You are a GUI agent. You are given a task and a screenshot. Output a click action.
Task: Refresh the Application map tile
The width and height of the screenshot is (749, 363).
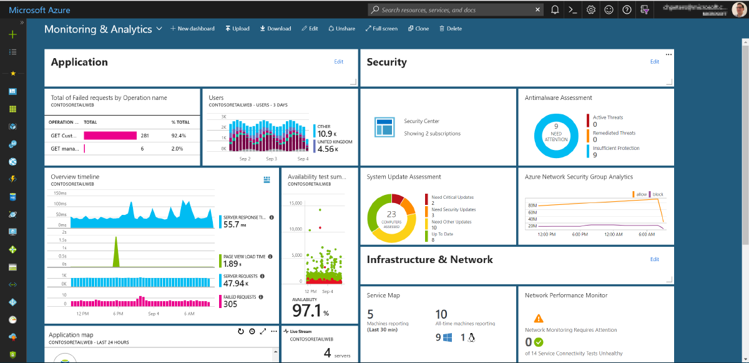(x=242, y=331)
